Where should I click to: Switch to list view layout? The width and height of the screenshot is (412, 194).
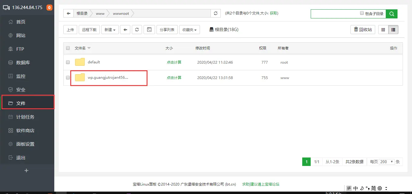coord(393,30)
